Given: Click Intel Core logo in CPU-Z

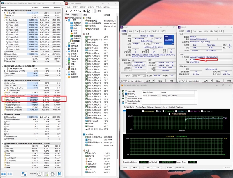Looking at the screenshot, I should point(169,40).
